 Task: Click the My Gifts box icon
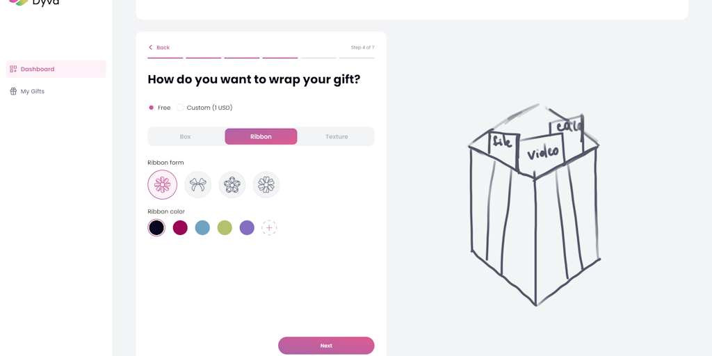pyautogui.click(x=13, y=91)
